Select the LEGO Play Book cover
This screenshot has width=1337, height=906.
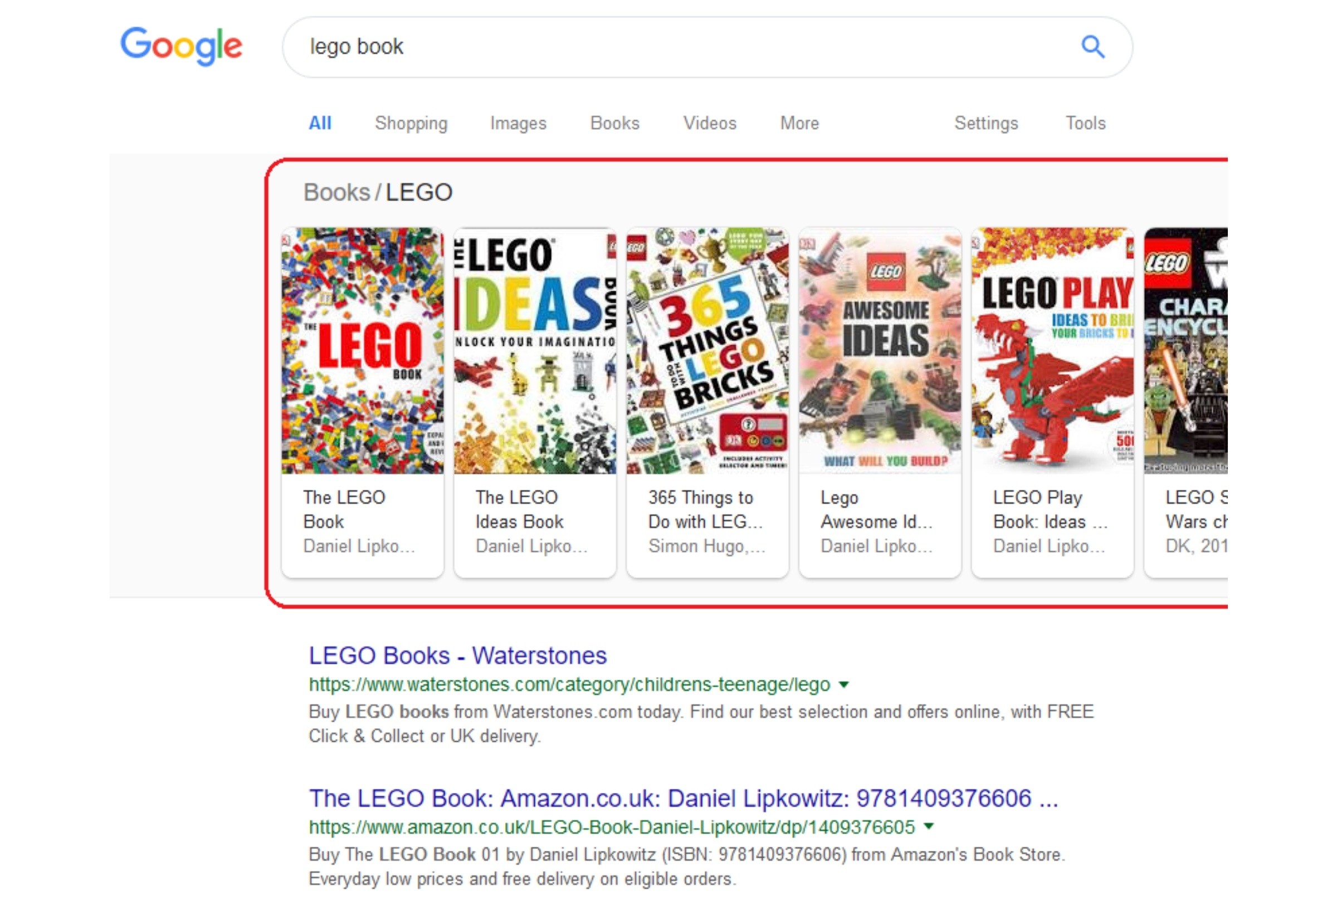[x=1052, y=351]
